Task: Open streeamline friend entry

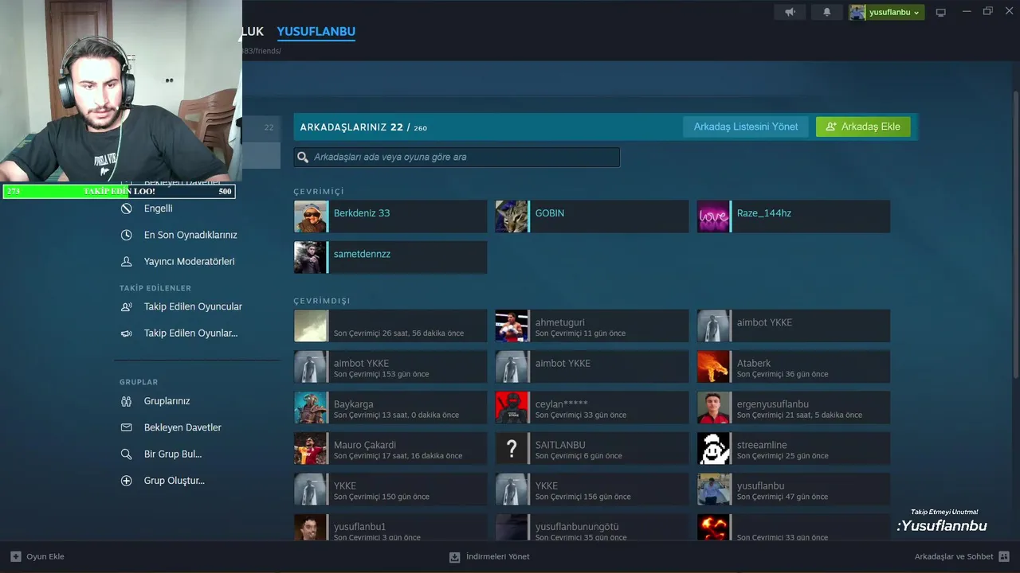Action: click(x=794, y=448)
